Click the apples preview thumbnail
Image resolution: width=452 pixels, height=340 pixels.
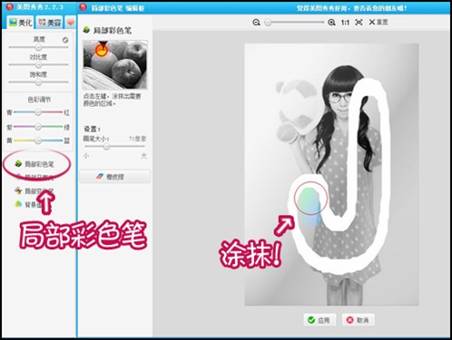(x=115, y=64)
